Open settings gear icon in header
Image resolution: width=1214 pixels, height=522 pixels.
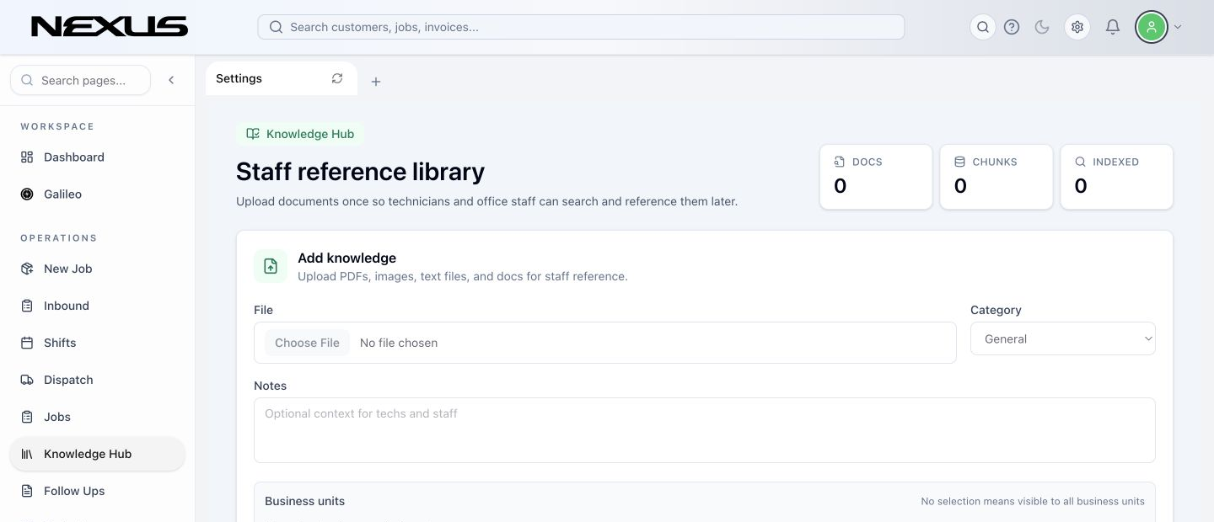[x=1077, y=27]
